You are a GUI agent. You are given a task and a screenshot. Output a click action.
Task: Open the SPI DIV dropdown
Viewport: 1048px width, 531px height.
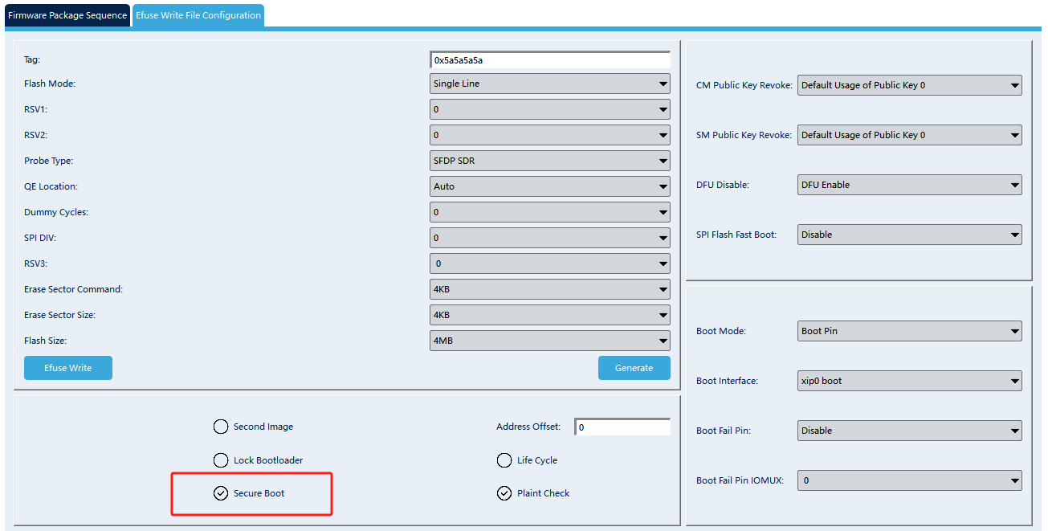click(550, 238)
